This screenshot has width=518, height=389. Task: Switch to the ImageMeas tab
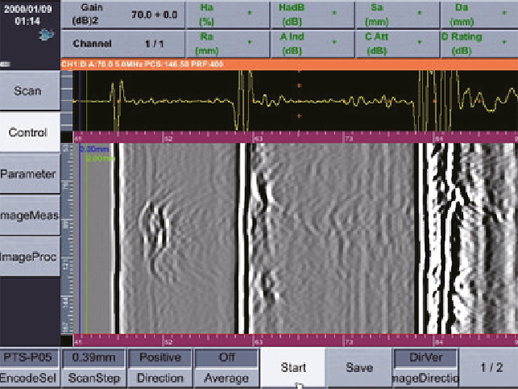click(x=30, y=216)
